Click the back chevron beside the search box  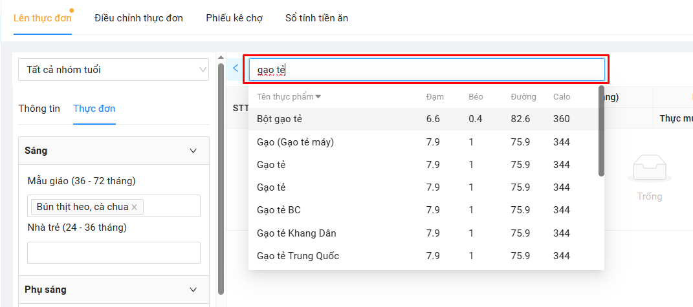235,68
